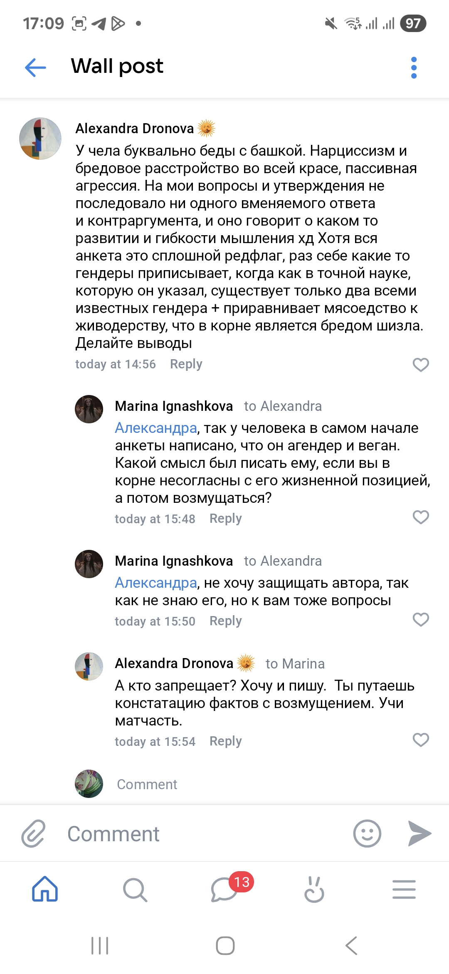
Task: Reply to Marina's 15:48 comment
Action: tap(225, 519)
